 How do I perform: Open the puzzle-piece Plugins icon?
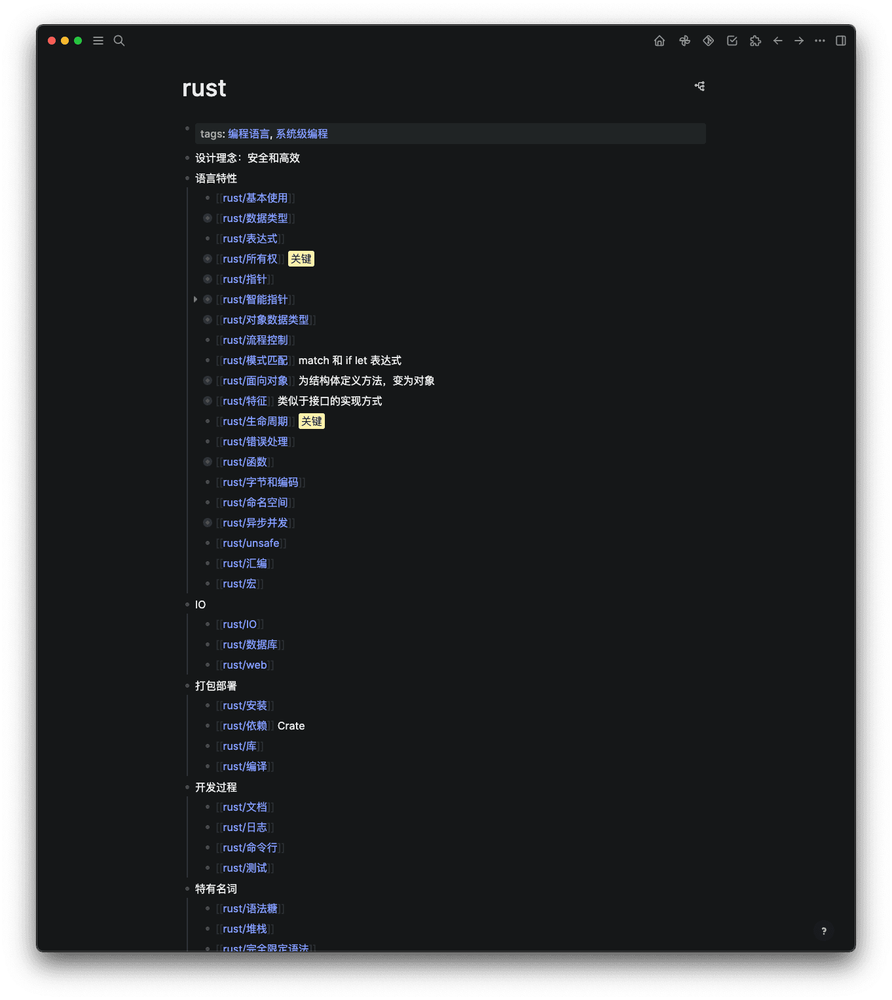(755, 41)
